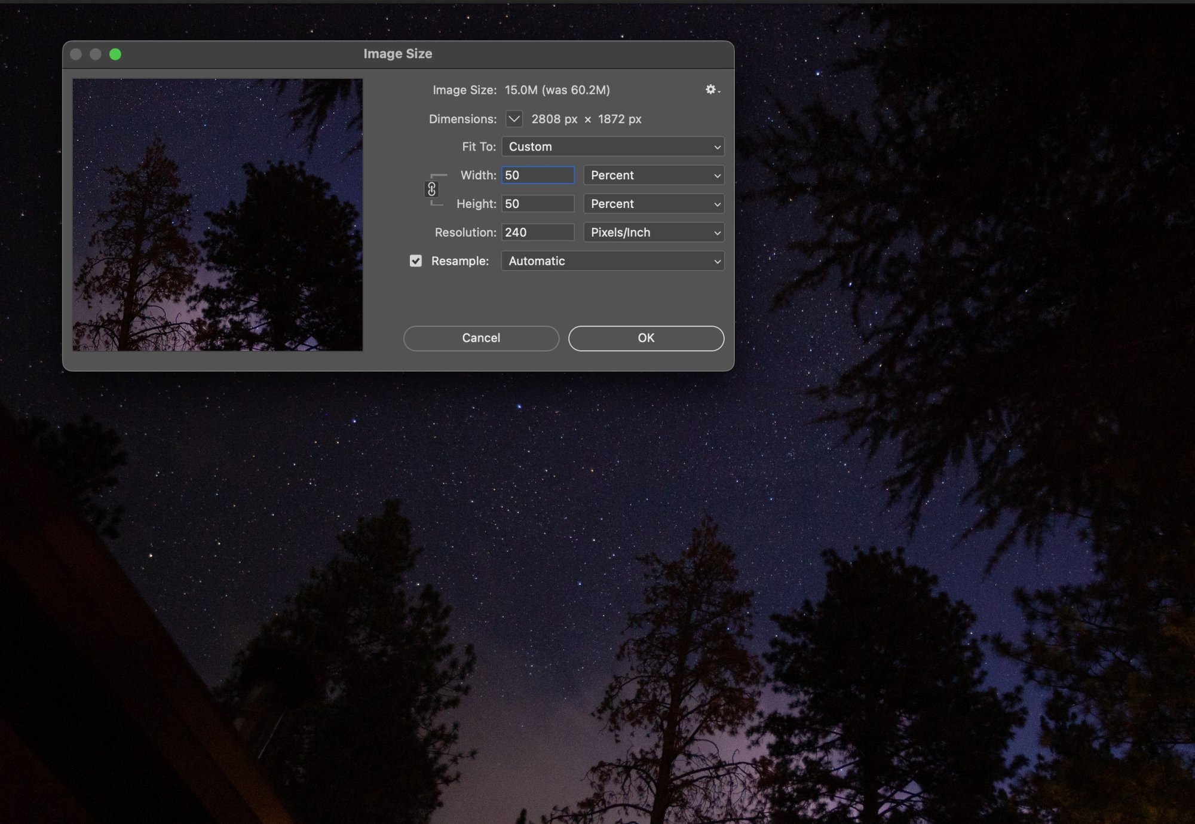This screenshot has height=824, width=1195.
Task: Open the gear settings menu
Action: pyautogui.click(x=712, y=90)
